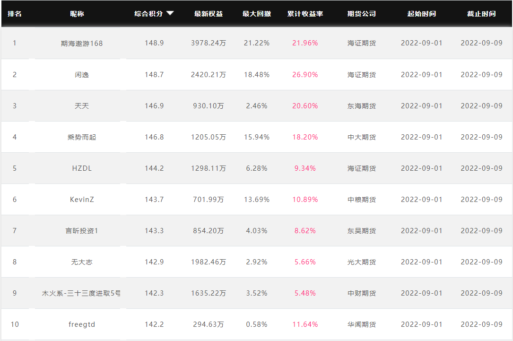Click return rate 18.20%
513x341 pixels.
coord(305,137)
